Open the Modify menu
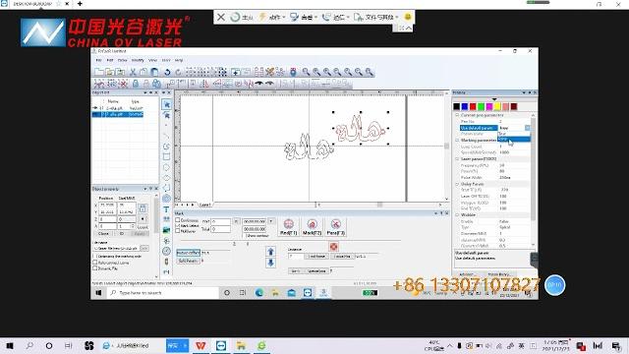629x354 pixels. 138,60
